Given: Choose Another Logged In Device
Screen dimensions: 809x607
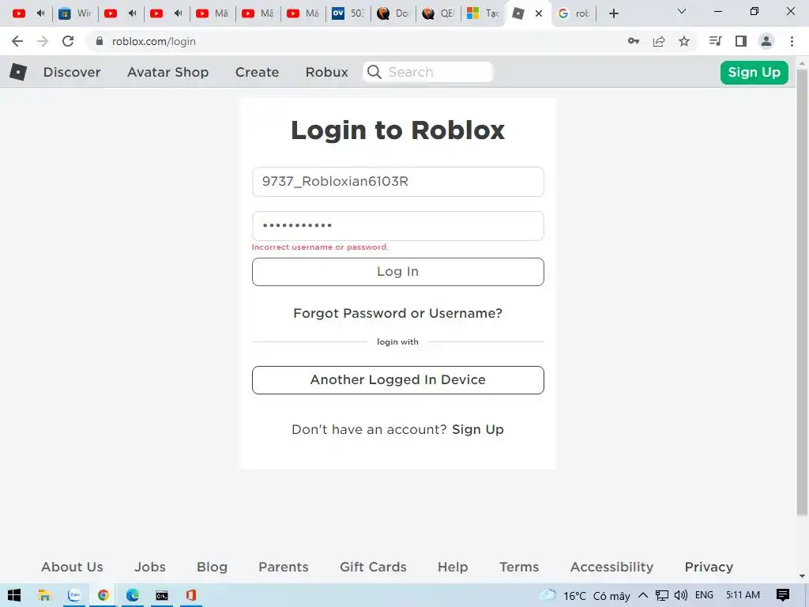Looking at the screenshot, I should 398,380.
